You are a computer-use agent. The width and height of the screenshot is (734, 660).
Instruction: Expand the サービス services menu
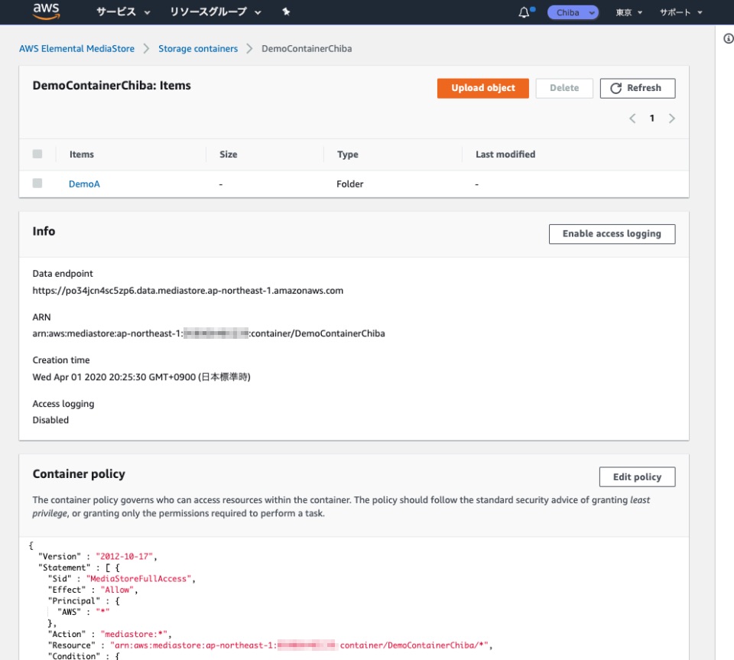(123, 12)
